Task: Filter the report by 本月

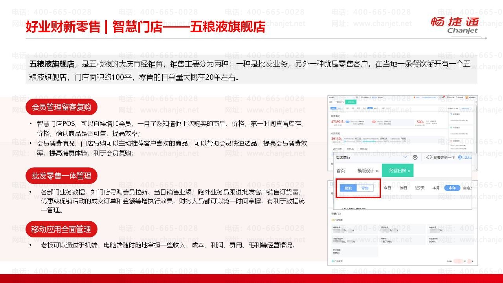Action: [436, 188]
